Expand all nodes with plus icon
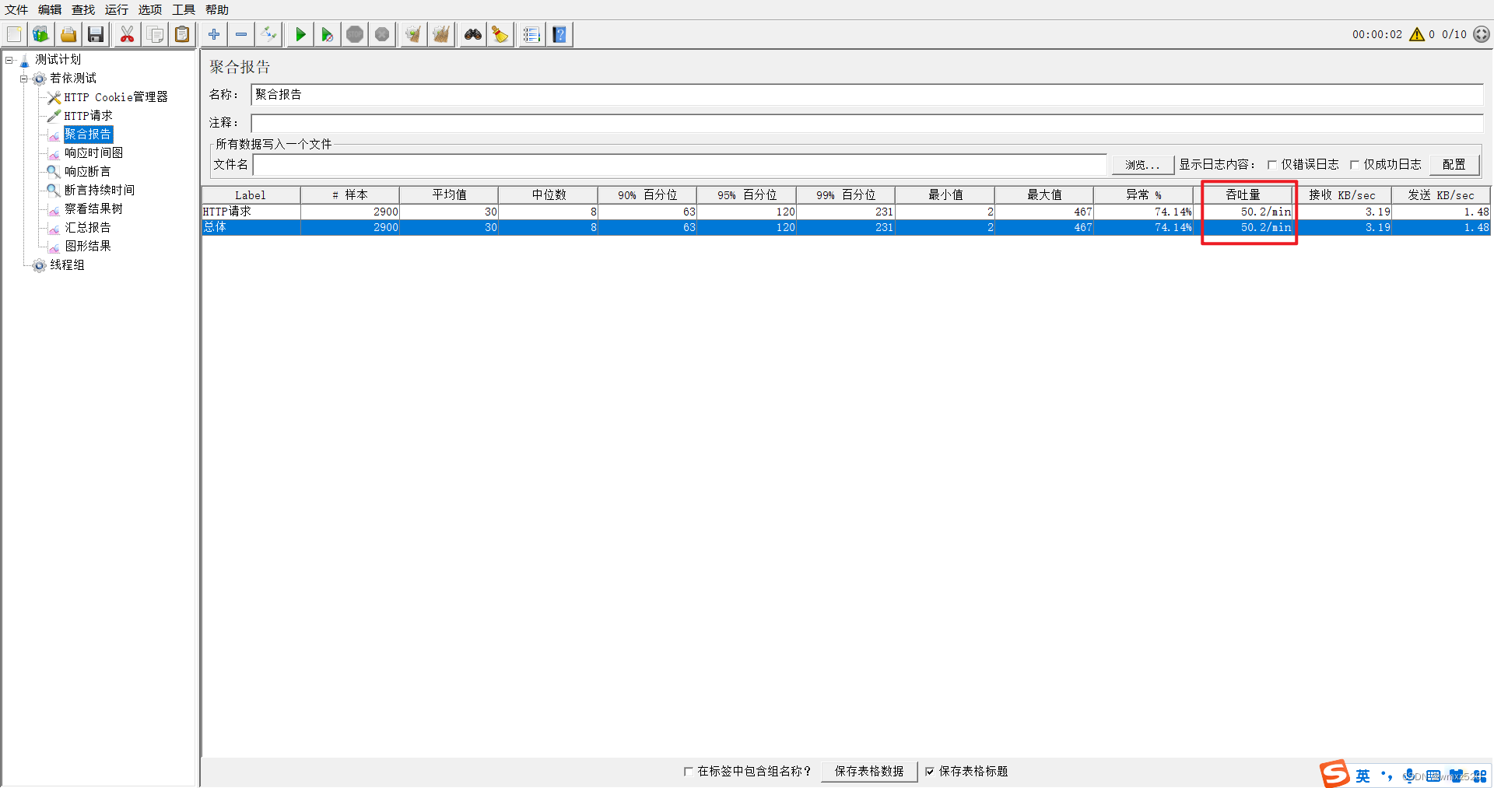Image resolution: width=1494 pixels, height=788 pixels. point(214,34)
